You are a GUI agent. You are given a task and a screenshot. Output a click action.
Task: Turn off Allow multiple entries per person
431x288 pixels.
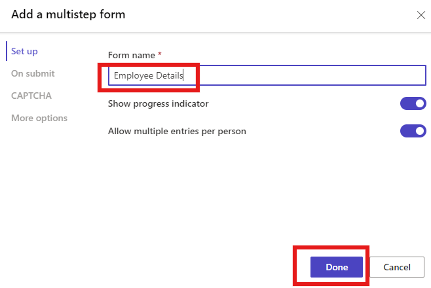pyautogui.click(x=413, y=131)
